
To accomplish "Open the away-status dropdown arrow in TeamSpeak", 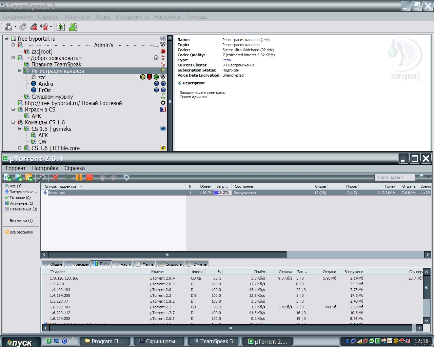I will tap(15, 27).
